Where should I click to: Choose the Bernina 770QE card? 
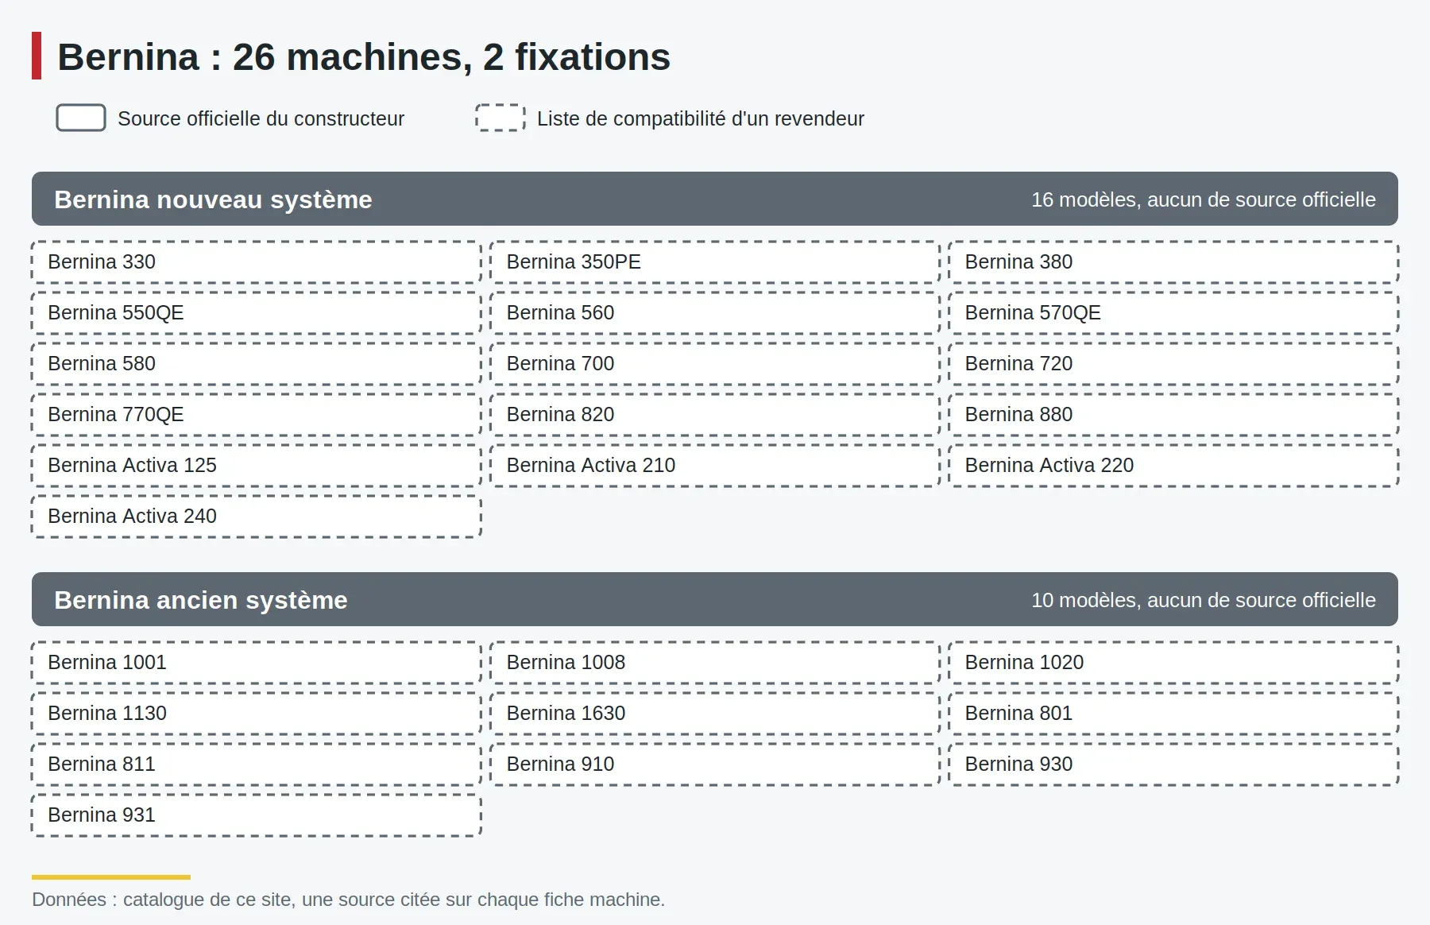click(257, 415)
